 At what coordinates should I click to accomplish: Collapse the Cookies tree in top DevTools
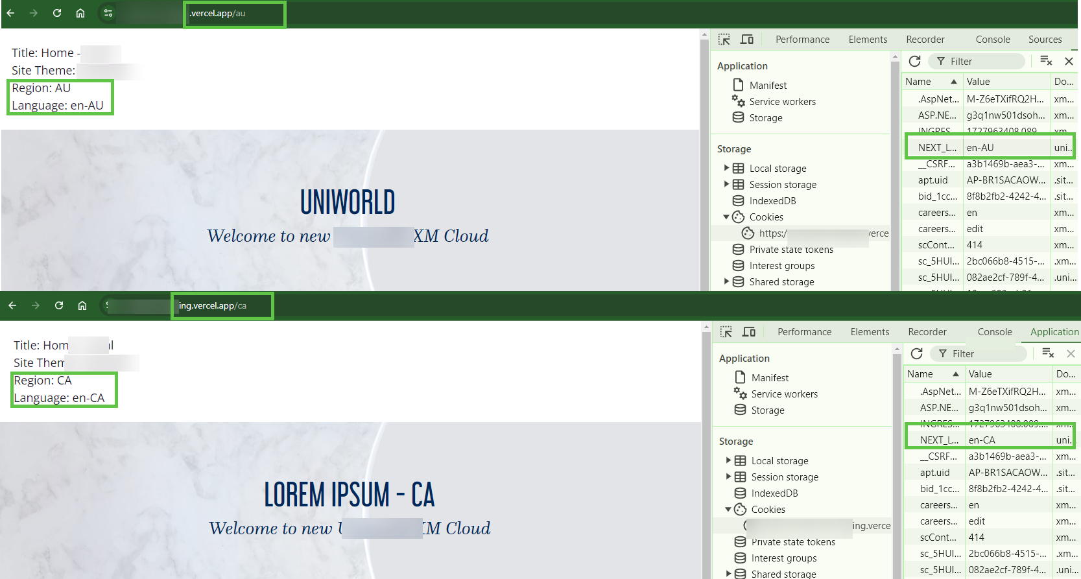726,217
